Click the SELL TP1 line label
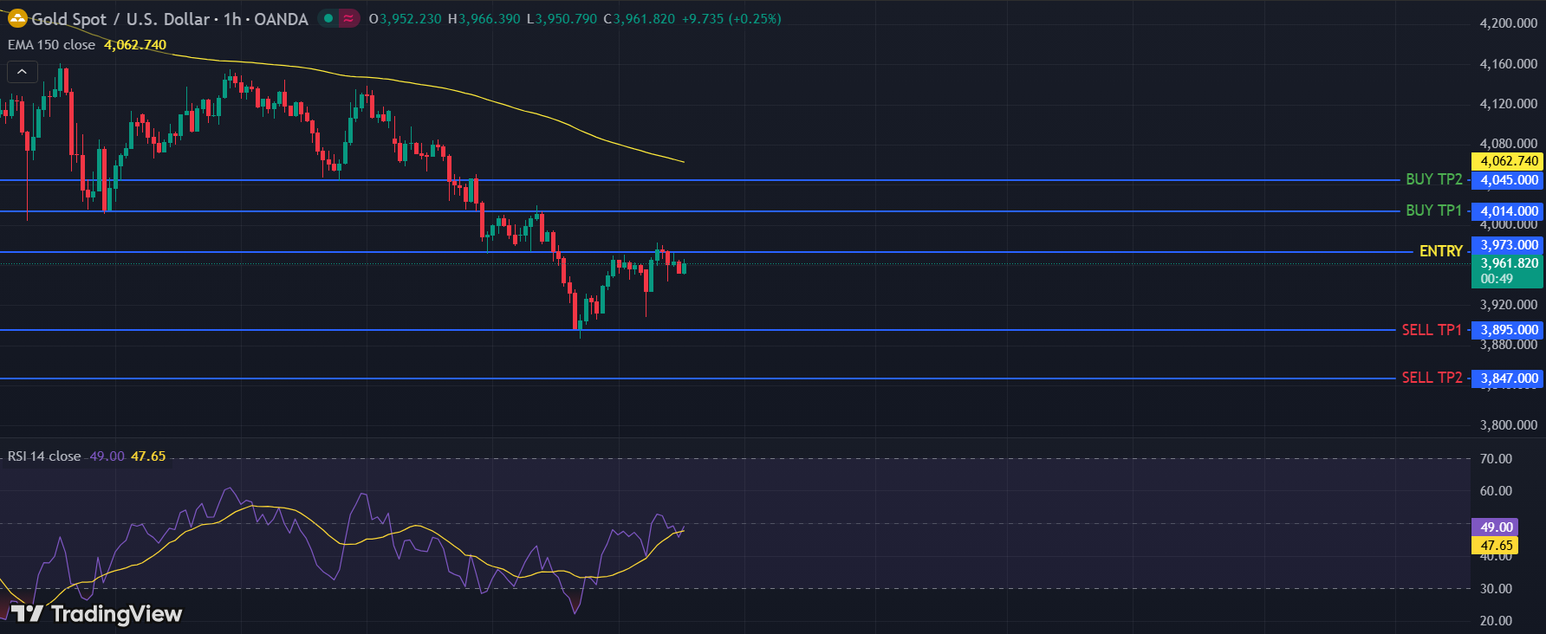 click(x=1432, y=330)
